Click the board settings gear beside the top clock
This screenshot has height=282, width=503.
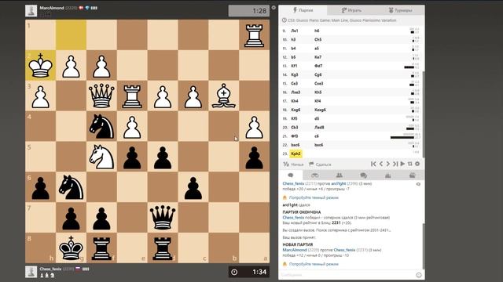tap(274, 7)
